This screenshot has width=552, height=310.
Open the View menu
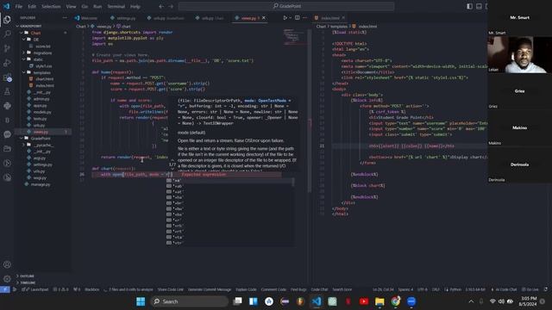click(71, 6)
